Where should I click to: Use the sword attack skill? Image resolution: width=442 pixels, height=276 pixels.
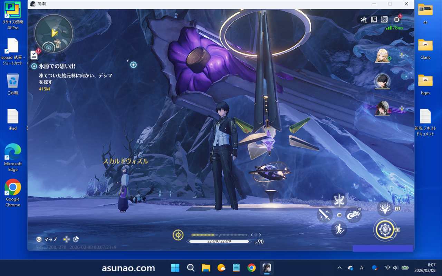[x=325, y=215]
